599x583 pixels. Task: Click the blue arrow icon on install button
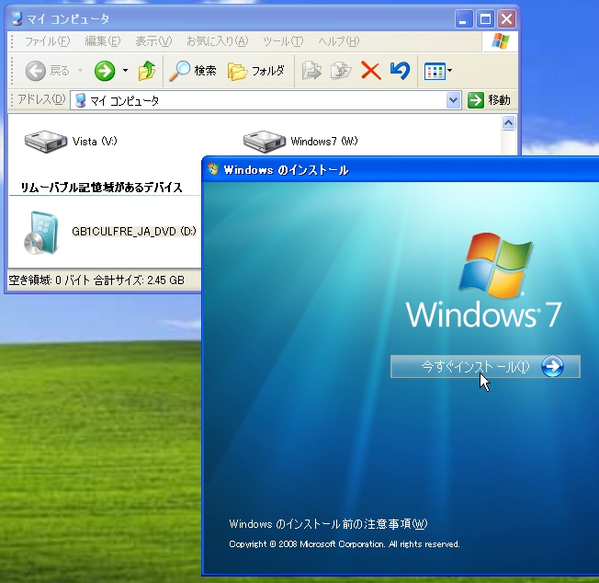[x=552, y=367]
